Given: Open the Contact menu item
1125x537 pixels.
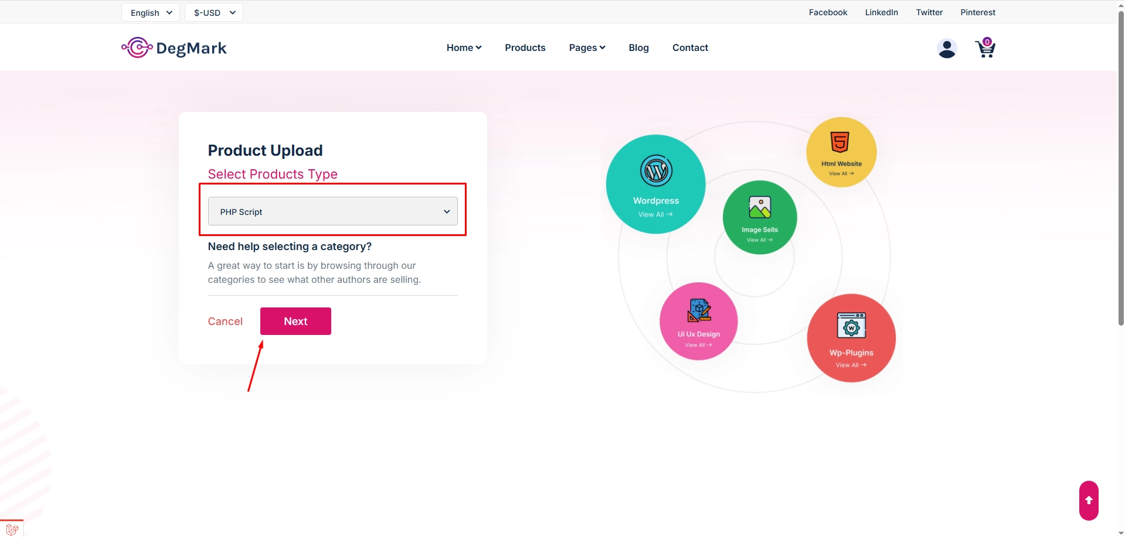Looking at the screenshot, I should 690,47.
